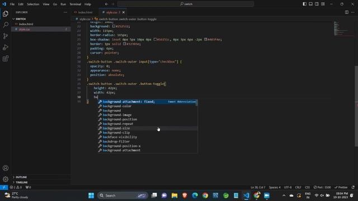Screen dimensions: 358x201
Task: Open the Selection menu
Action: 33,4
